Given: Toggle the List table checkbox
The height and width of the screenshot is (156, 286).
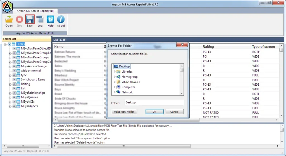Looking at the screenshot, I should tap(14, 88).
